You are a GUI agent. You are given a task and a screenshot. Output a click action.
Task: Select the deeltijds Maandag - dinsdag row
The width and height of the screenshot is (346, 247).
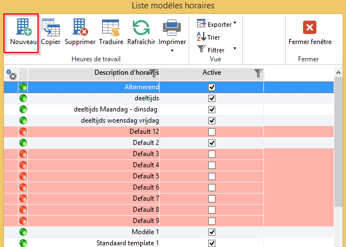(116, 109)
